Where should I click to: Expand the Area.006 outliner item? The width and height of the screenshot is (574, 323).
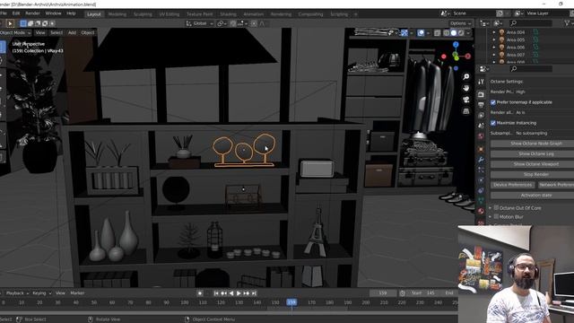[494, 48]
